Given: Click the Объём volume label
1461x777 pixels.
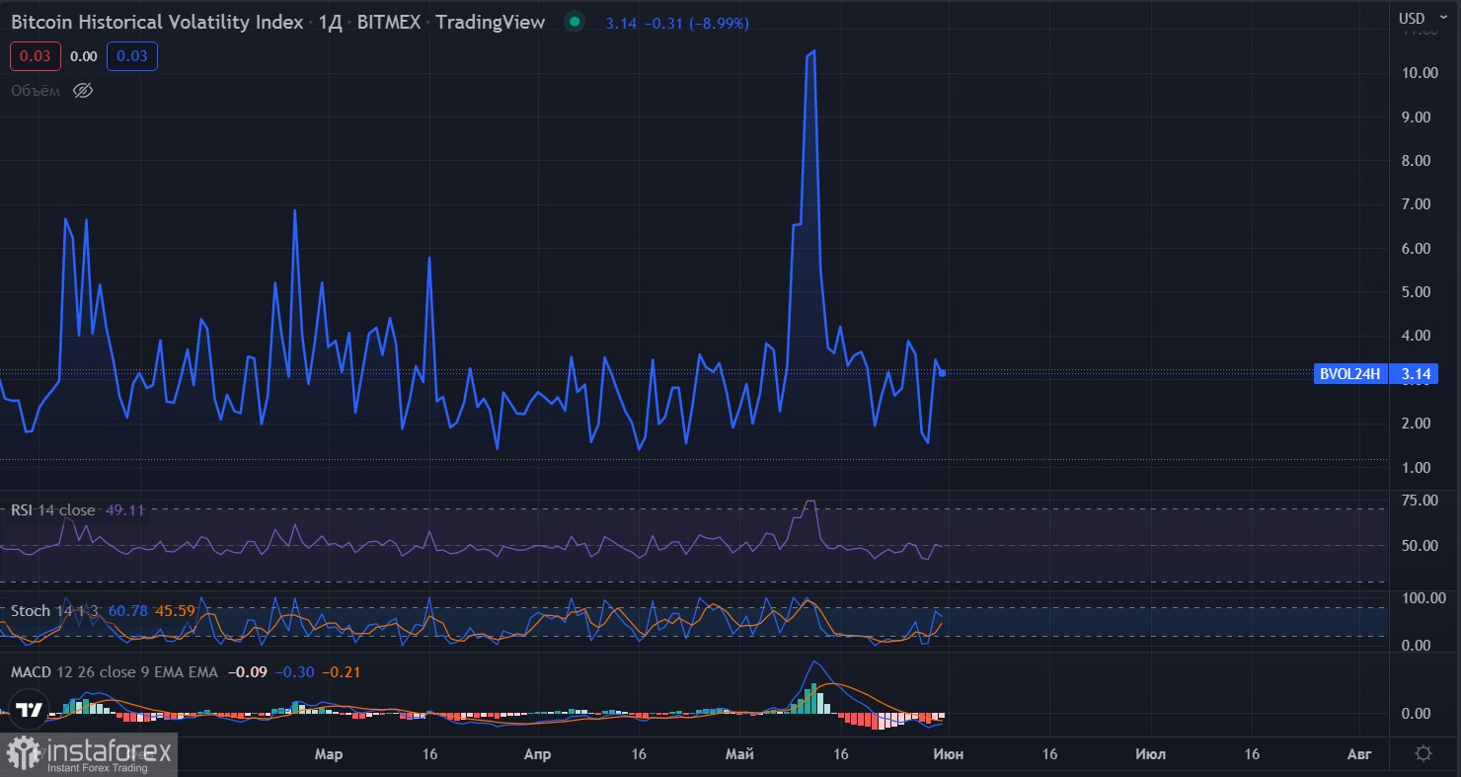Looking at the screenshot, I should pyautogui.click(x=36, y=91).
